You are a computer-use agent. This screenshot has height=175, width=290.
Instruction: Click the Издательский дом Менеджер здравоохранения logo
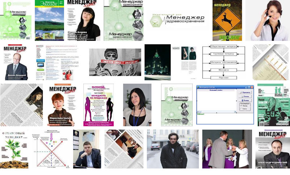tap(178, 20)
